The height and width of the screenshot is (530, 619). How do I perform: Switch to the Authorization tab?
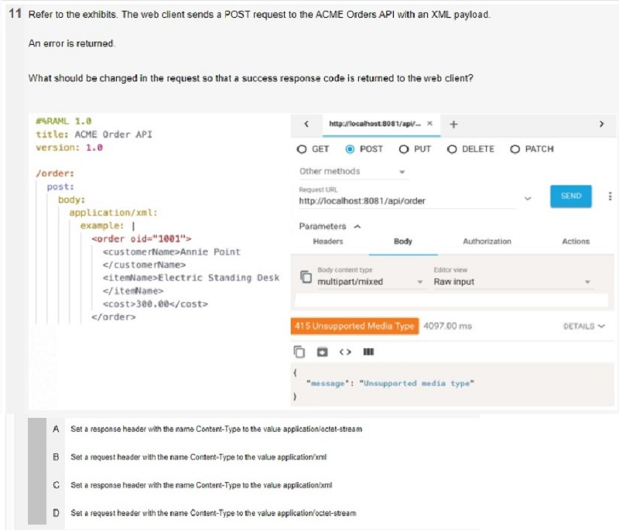click(487, 241)
